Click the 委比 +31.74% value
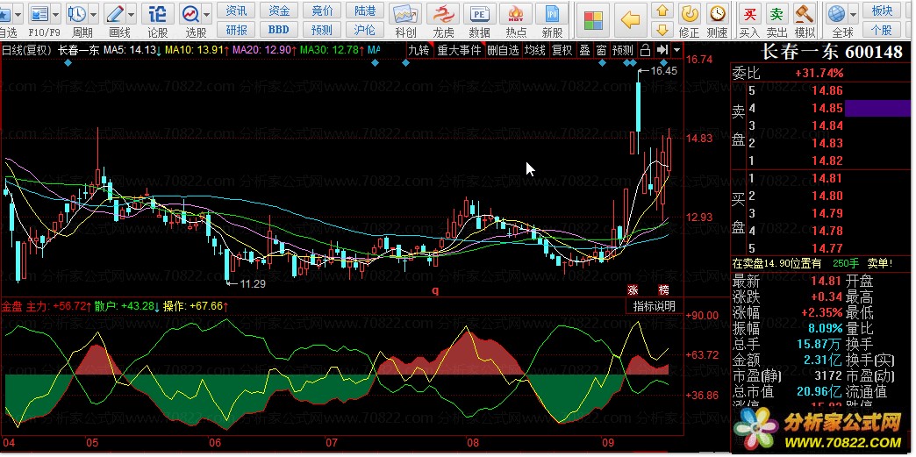916x457 pixels. point(819,73)
